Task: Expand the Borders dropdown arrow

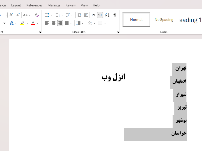Action: click(105, 23)
